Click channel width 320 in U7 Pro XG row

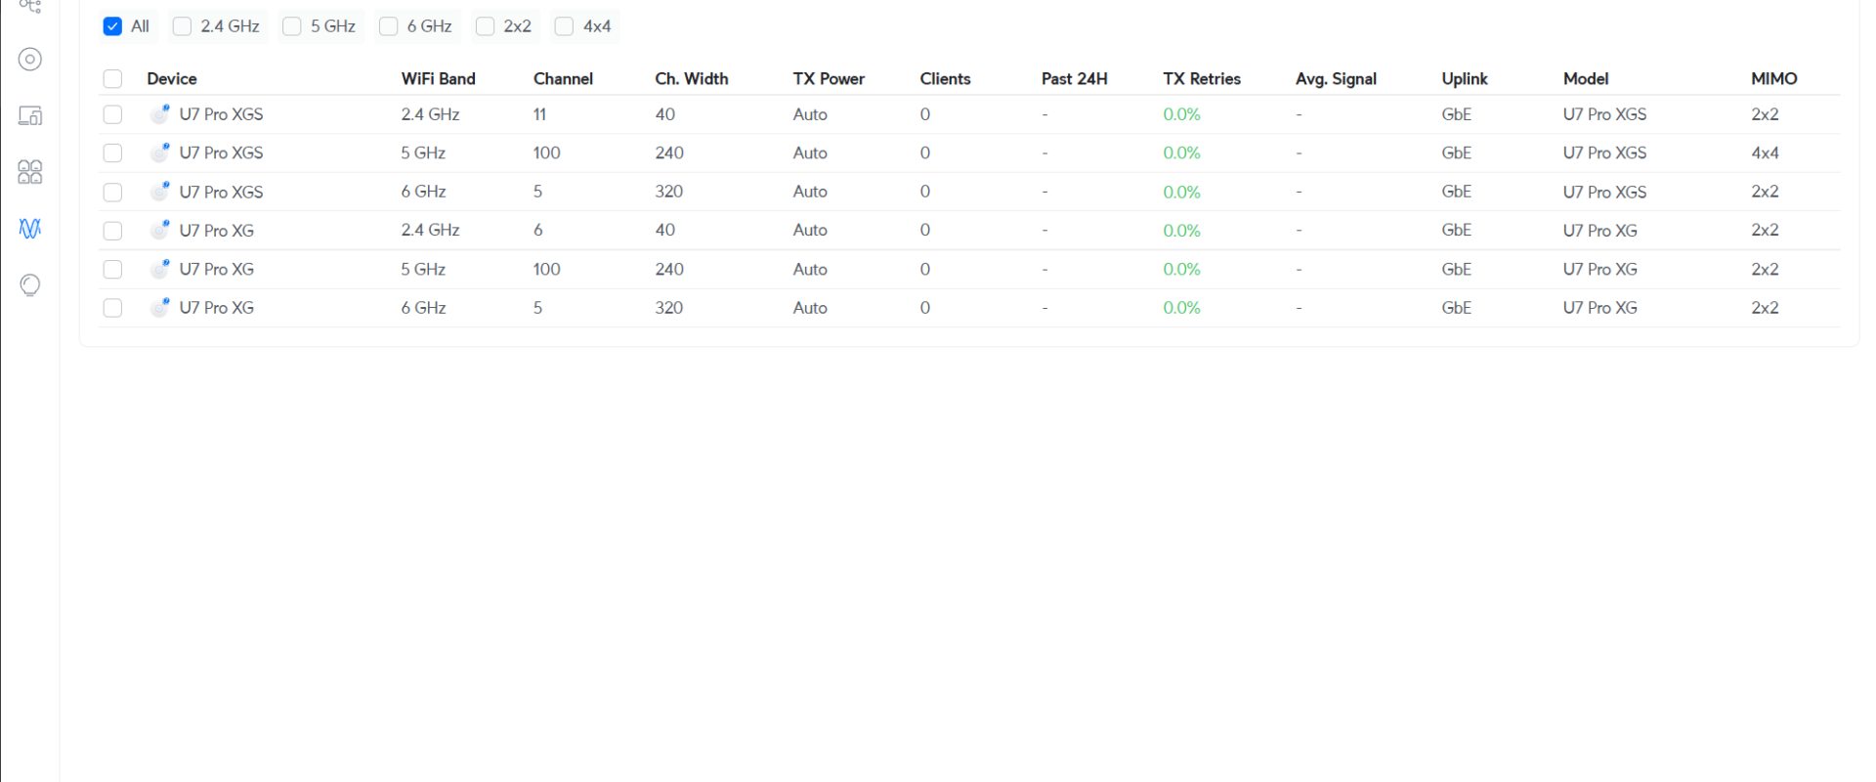pos(669,308)
